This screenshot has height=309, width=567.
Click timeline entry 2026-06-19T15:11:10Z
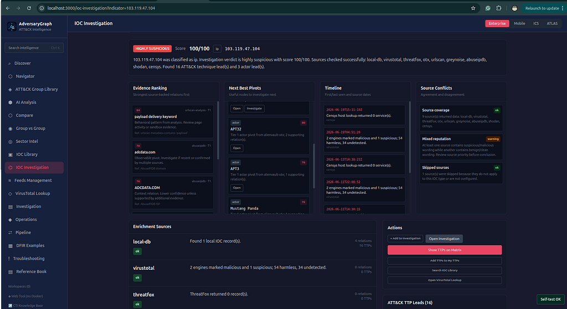point(364,115)
